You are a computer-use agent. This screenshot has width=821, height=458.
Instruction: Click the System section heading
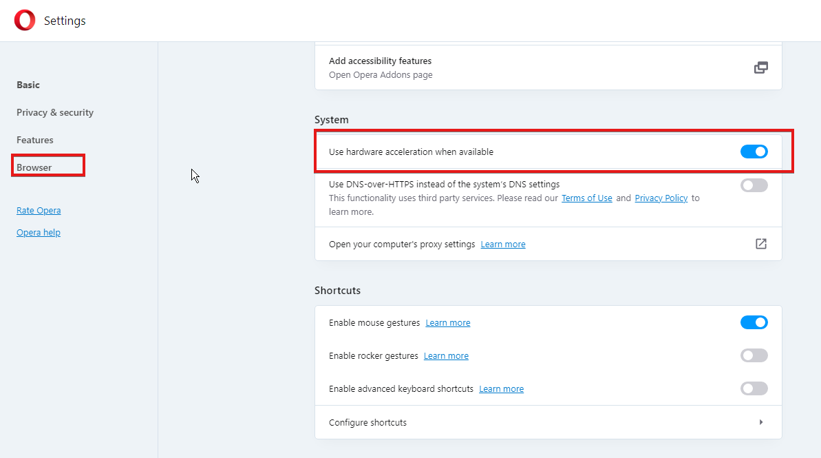click(x=332, y=120)
